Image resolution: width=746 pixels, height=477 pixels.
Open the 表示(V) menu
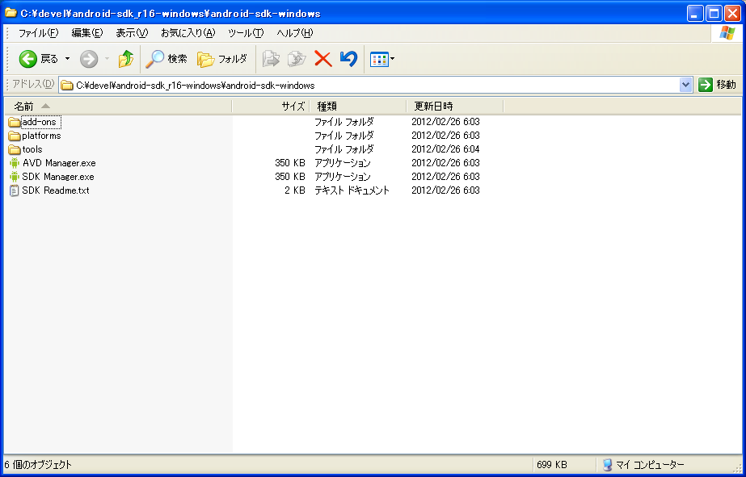(132, 33)
